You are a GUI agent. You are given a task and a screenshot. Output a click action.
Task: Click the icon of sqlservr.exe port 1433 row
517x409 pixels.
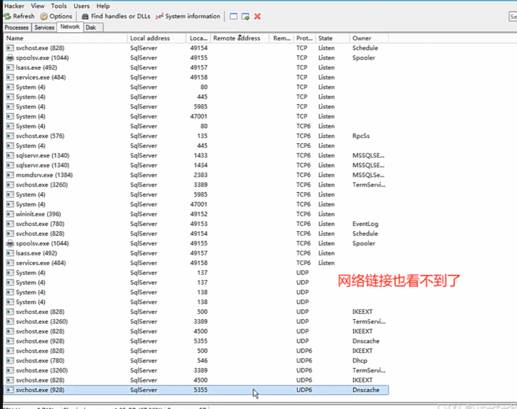tap(10, 155)
